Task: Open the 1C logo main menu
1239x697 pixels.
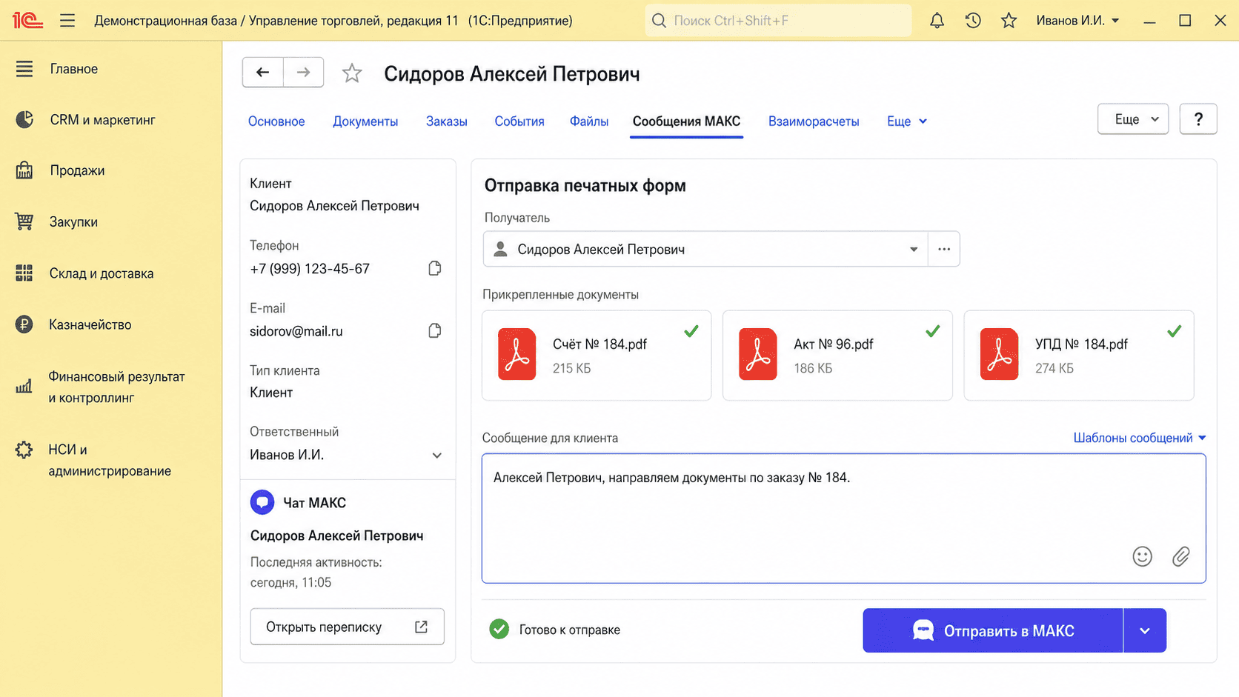Action: tap(27, 20)
